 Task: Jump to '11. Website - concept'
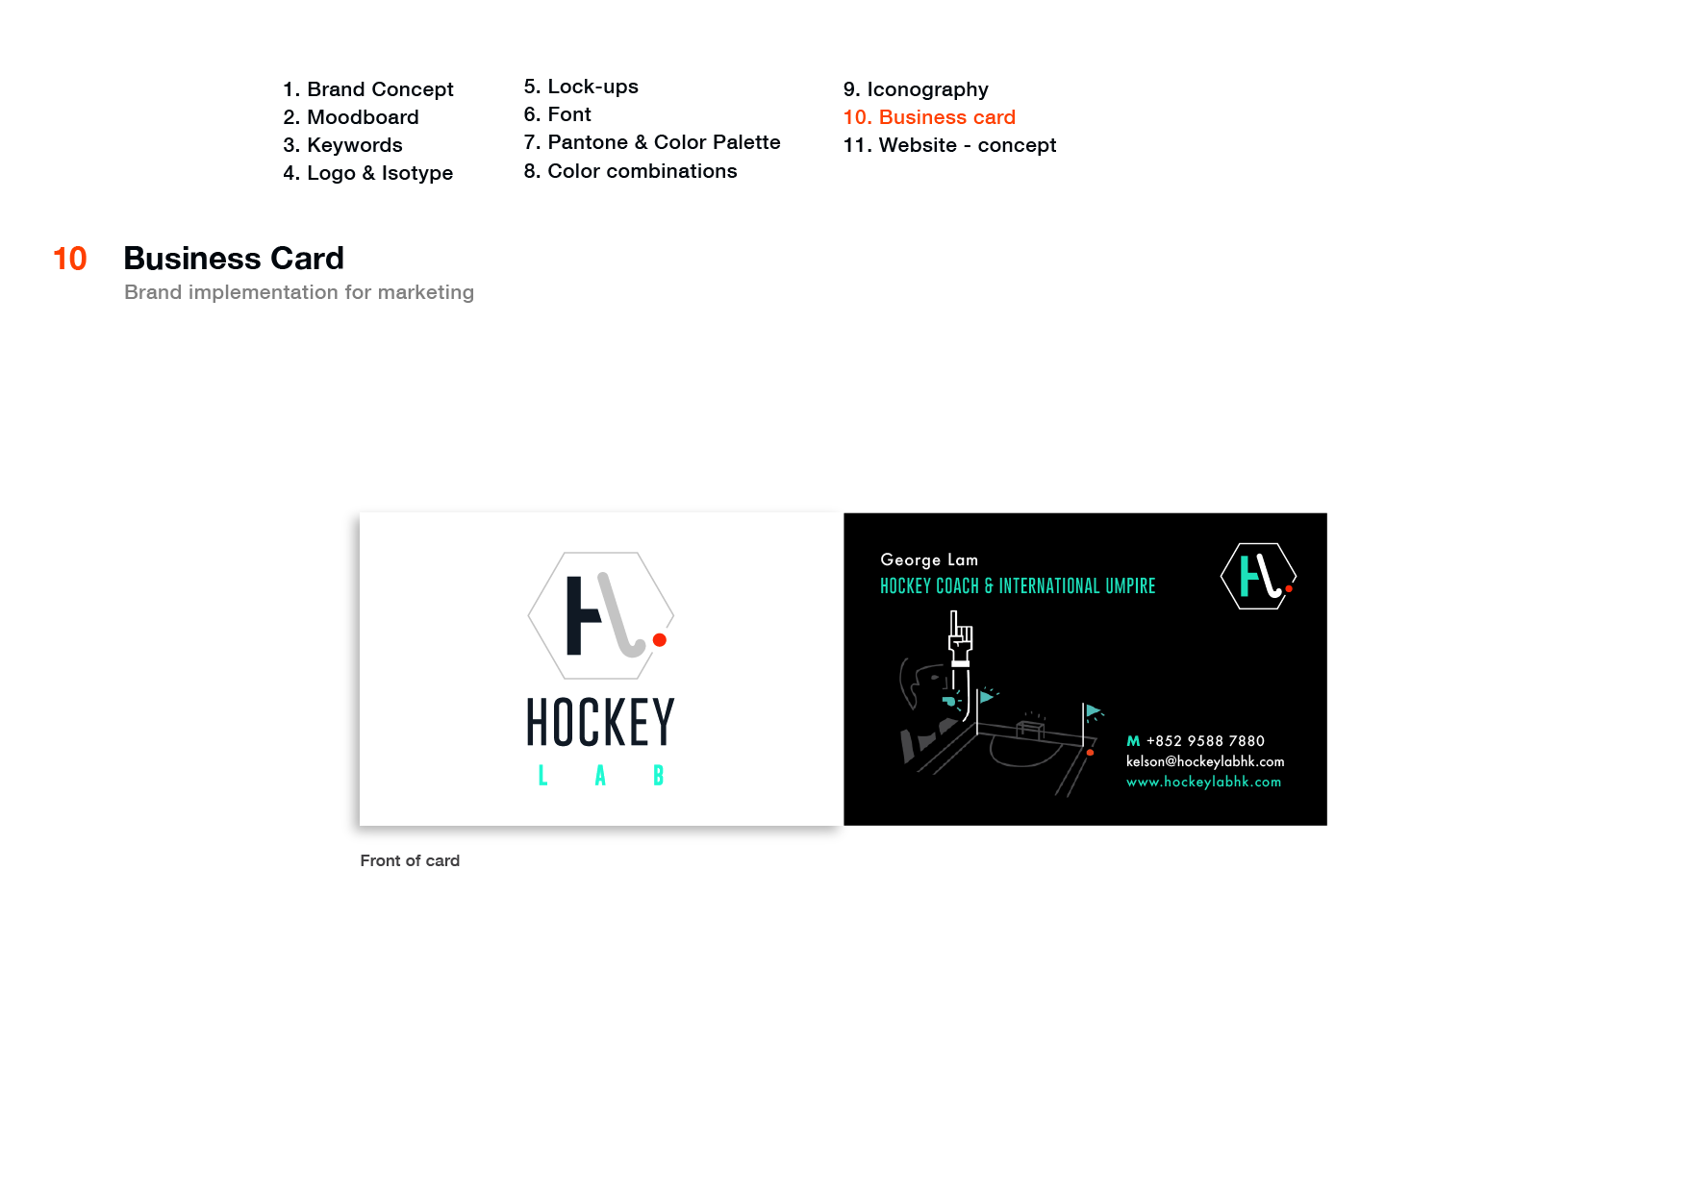[x=949, y=145]
